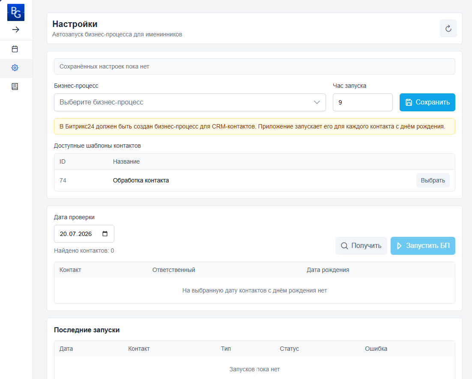Image resolution: width=472 pixels, height=379 pixels.
Task: Click the Название column header
Action: coord(126,161)
